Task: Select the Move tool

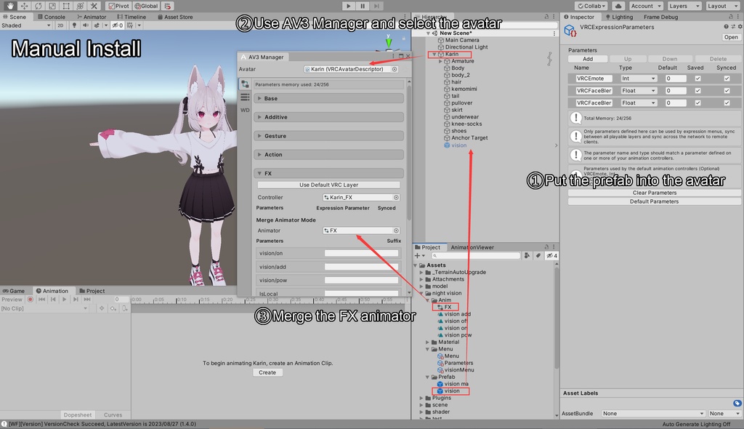Action: 24,6
